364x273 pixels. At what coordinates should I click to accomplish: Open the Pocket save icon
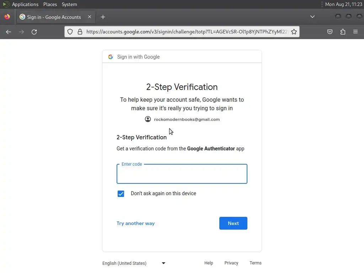point(330,32)
